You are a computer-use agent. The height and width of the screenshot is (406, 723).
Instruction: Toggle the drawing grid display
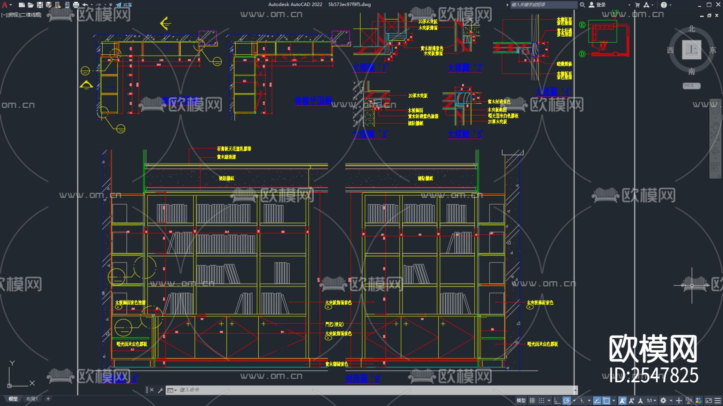pyautogui.click(x=532, y=400)
